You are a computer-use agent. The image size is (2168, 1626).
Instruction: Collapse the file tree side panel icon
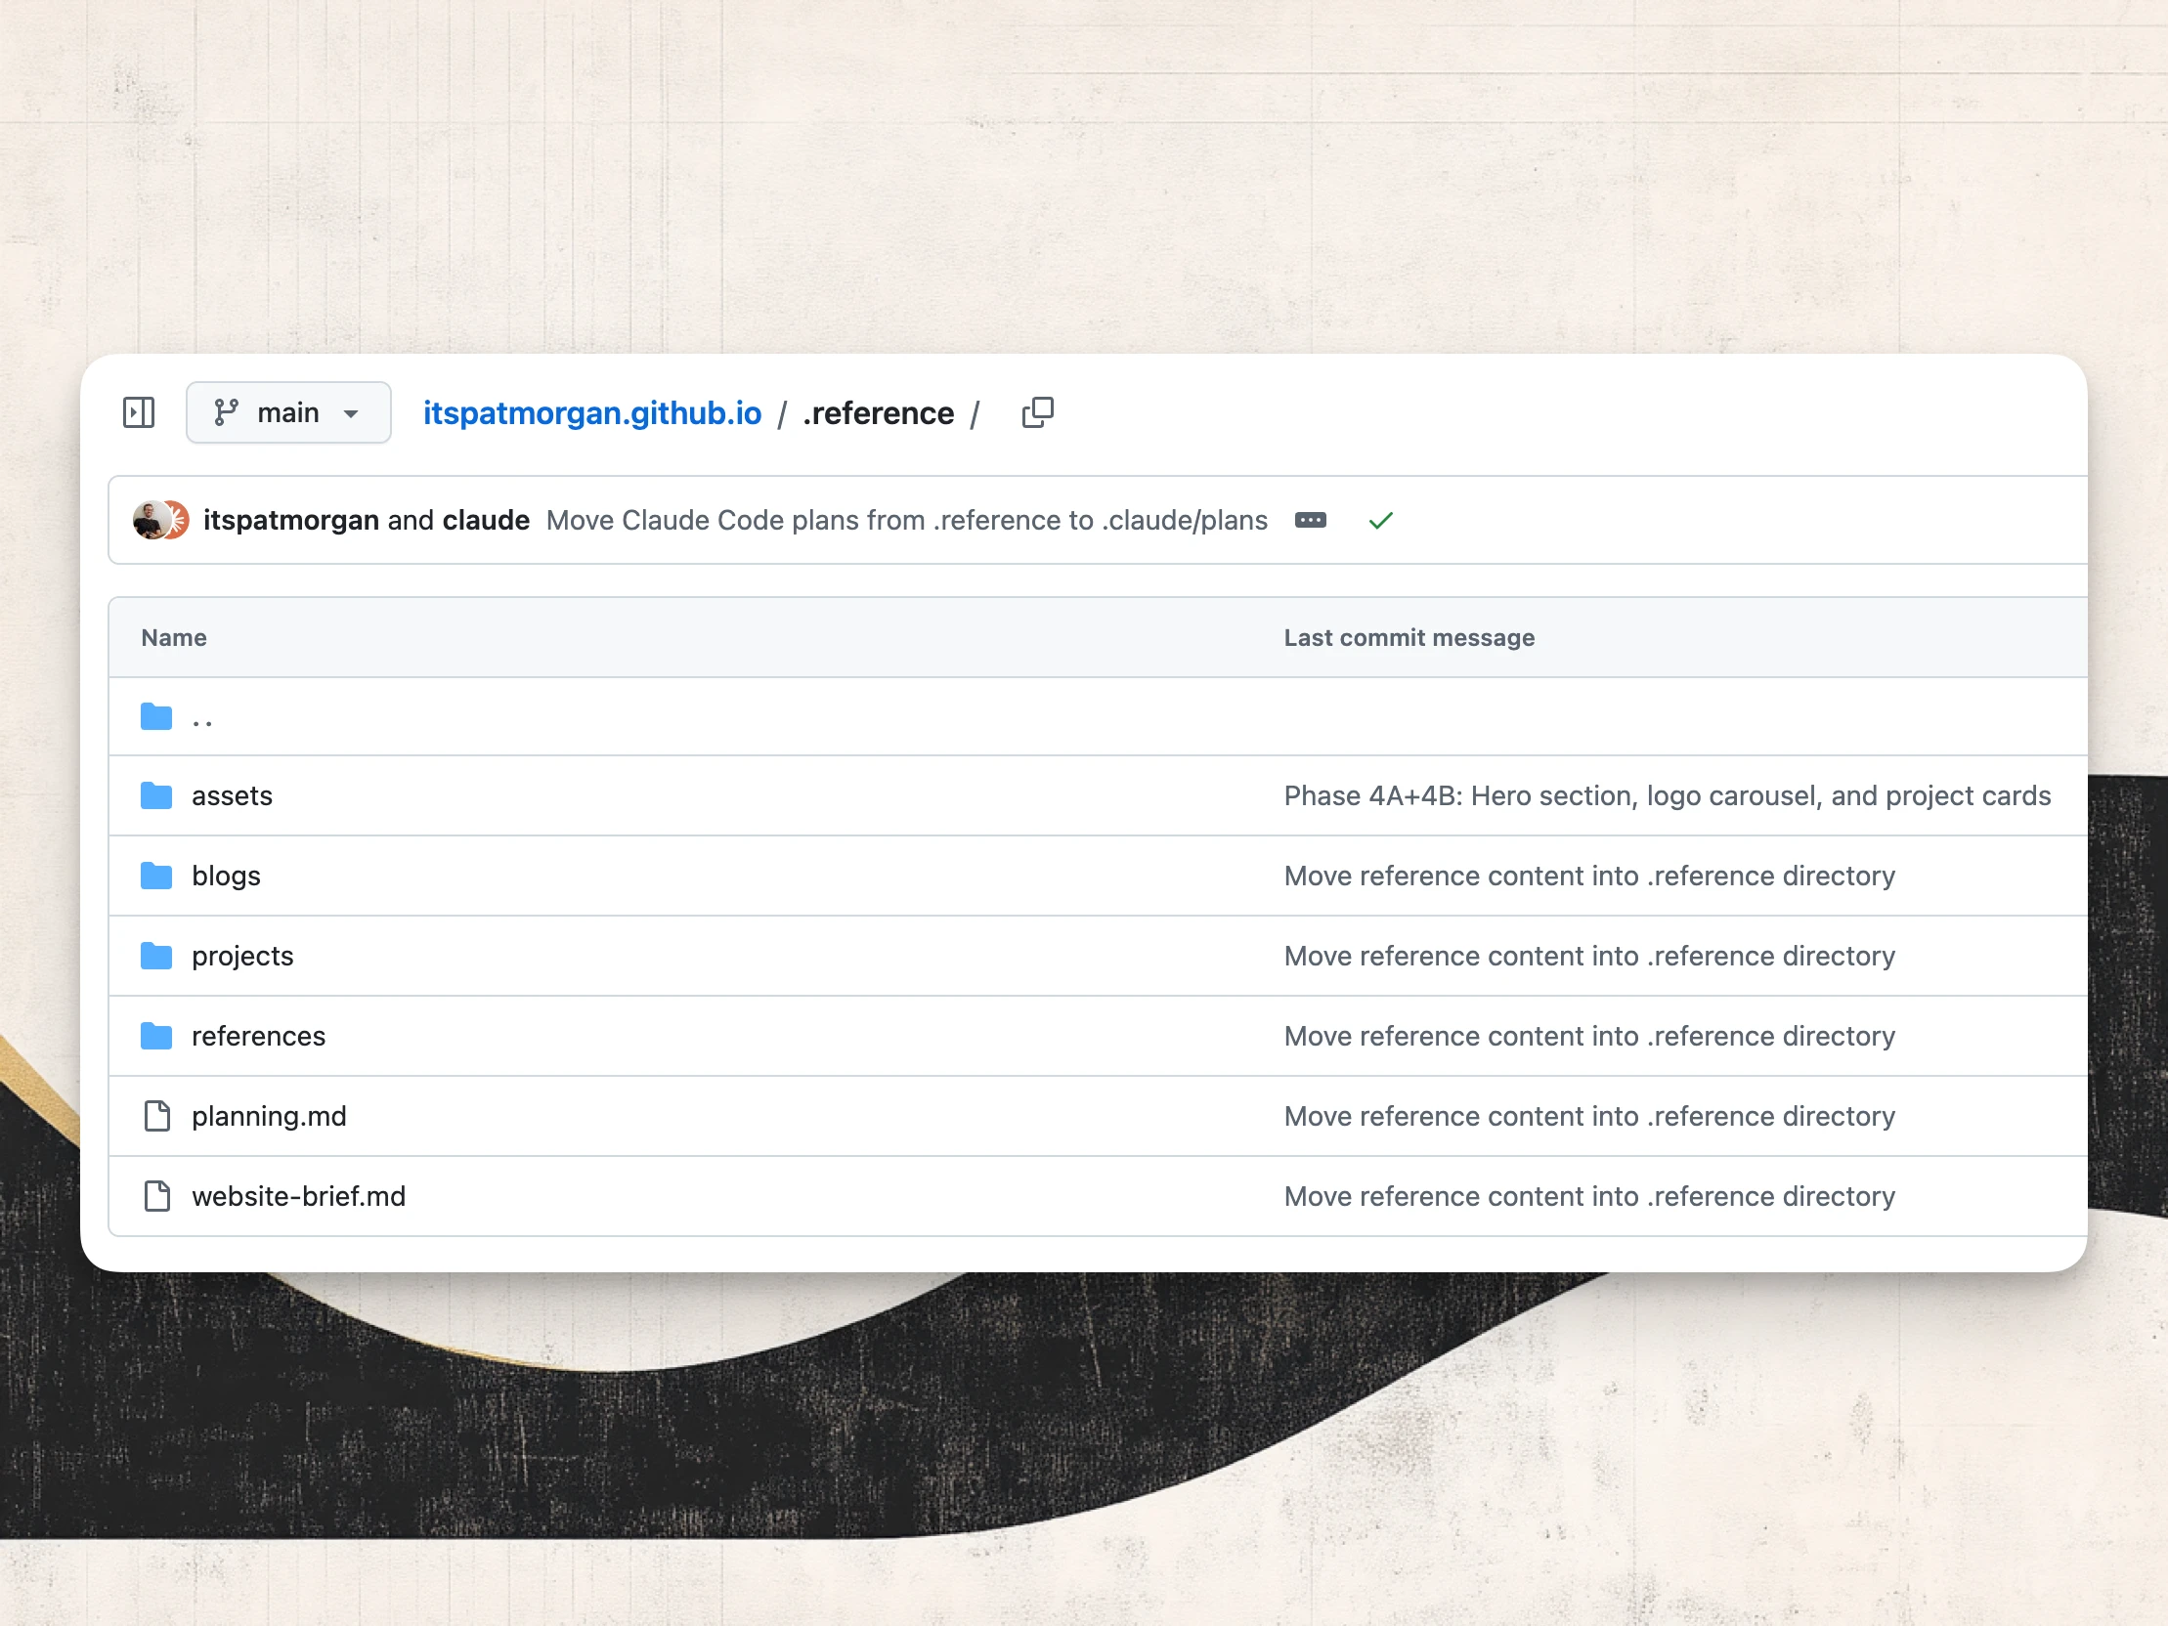click(139, 412)
